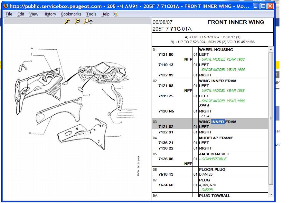Open the Edit menu
Screen dimensions: 292x203
21,14
